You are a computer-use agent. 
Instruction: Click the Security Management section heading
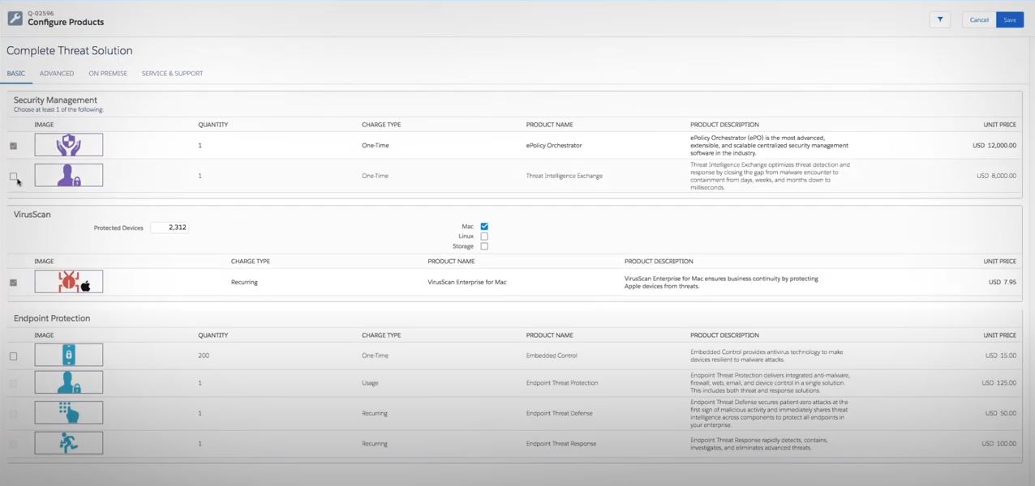click(x=55, y=100)
